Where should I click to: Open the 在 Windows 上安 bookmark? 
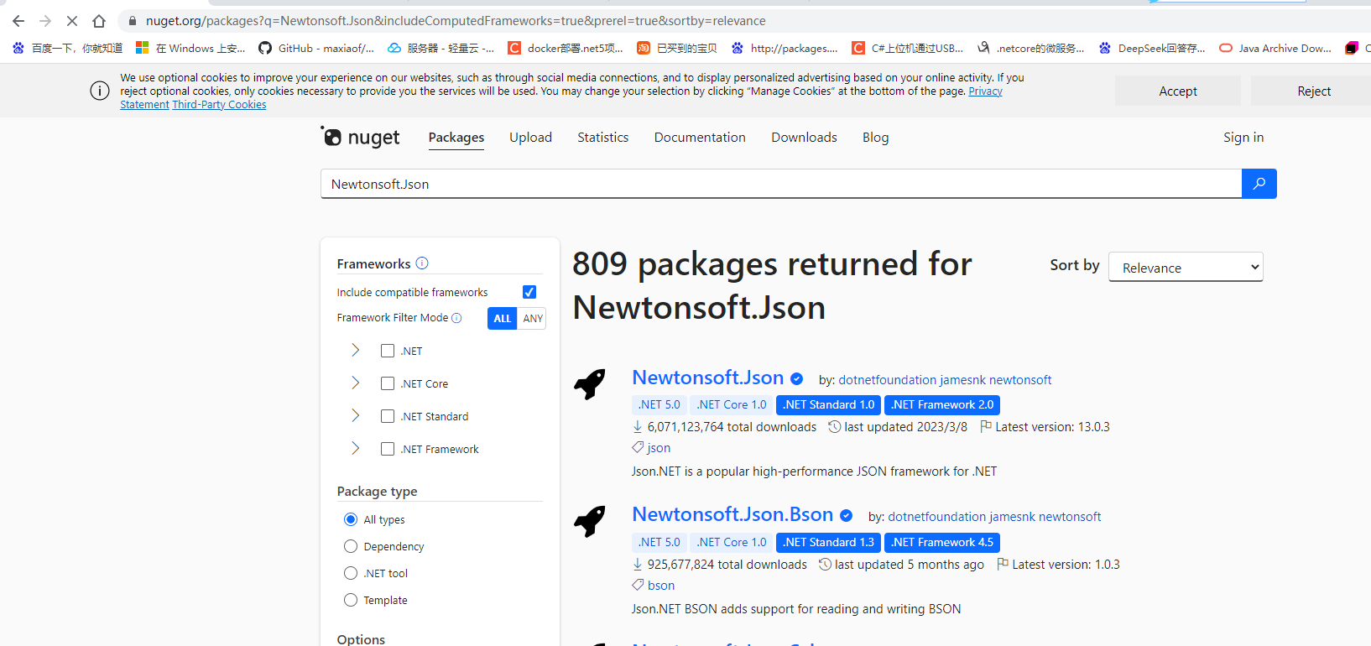(190, 48)
